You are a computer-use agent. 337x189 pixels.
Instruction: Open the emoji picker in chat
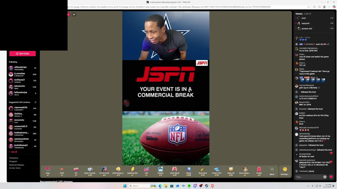325,177
